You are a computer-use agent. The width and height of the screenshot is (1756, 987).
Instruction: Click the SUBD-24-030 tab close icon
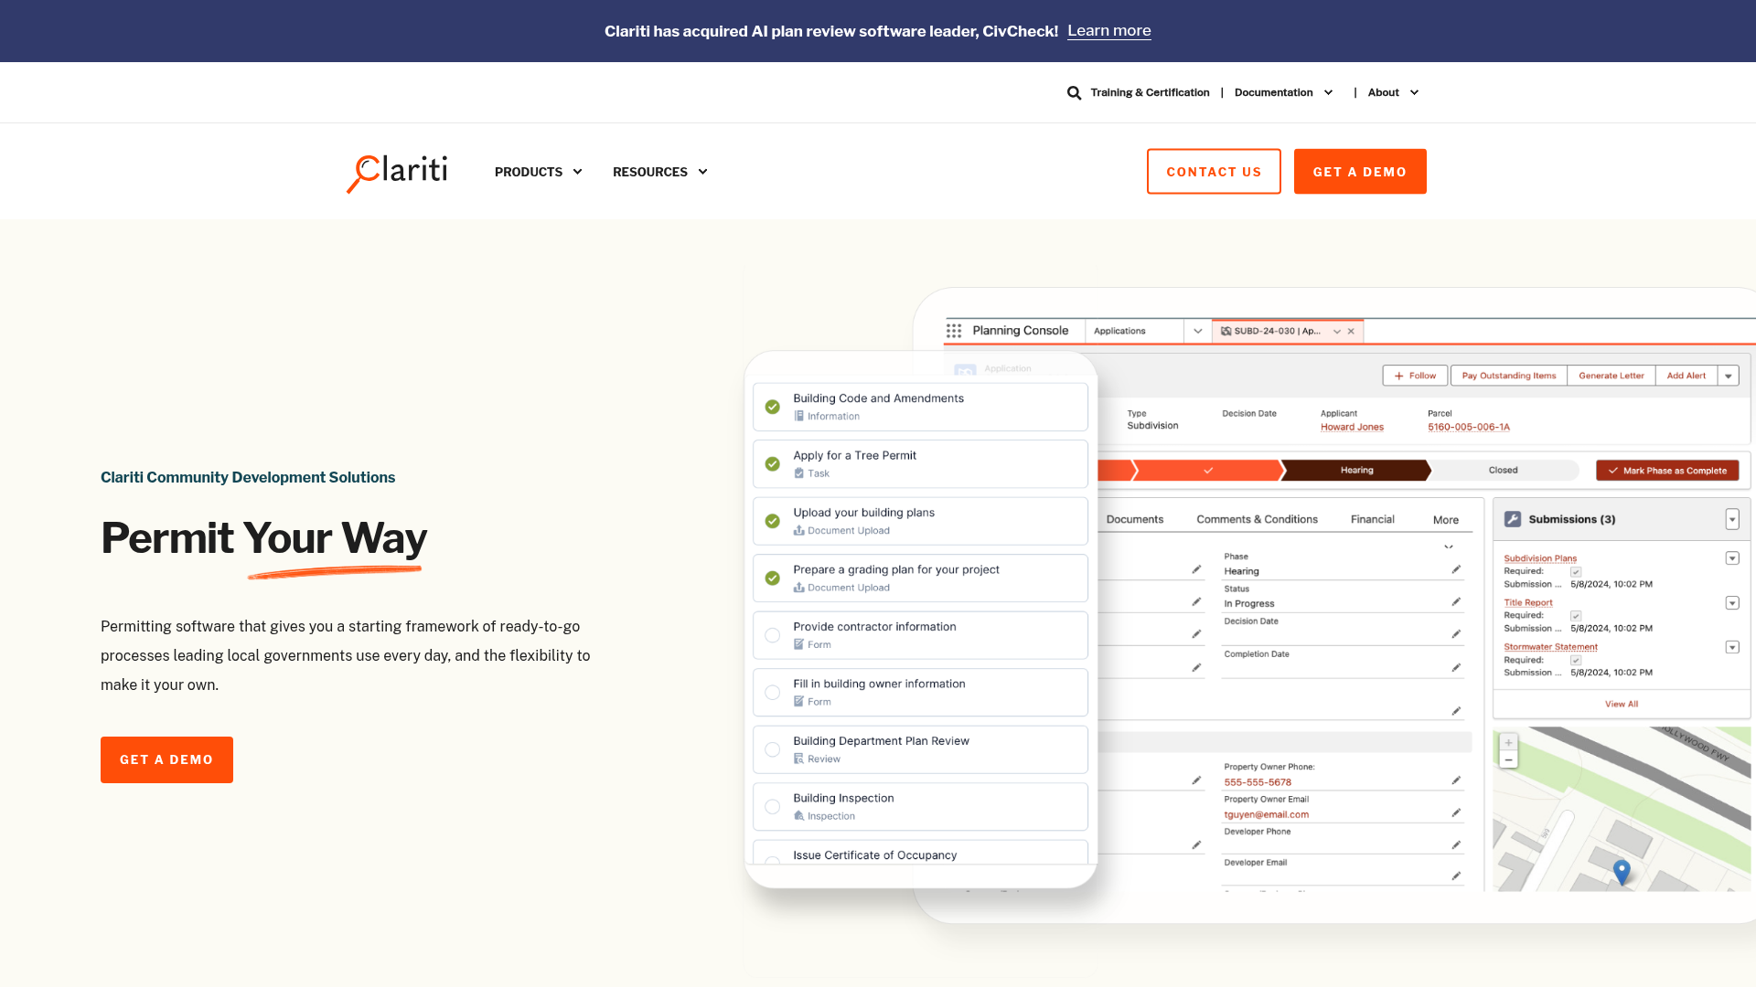(1351, 331)
